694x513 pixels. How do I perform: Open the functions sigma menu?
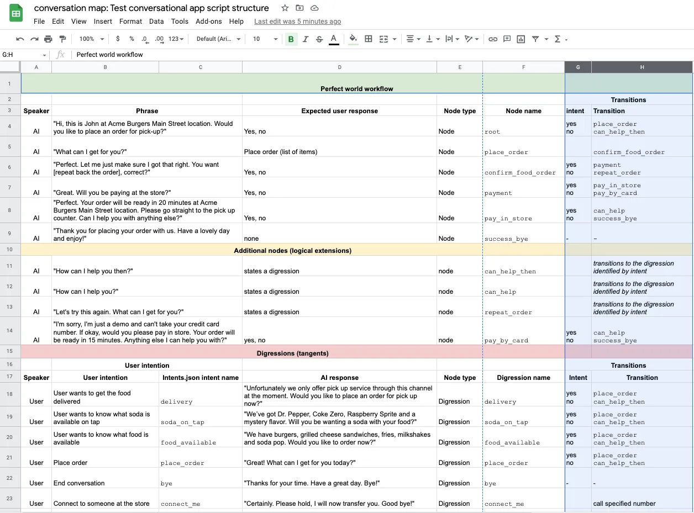[557, 39]
